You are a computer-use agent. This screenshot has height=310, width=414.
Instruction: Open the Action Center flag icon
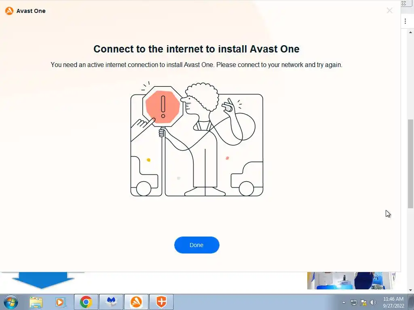coord(363,302)
